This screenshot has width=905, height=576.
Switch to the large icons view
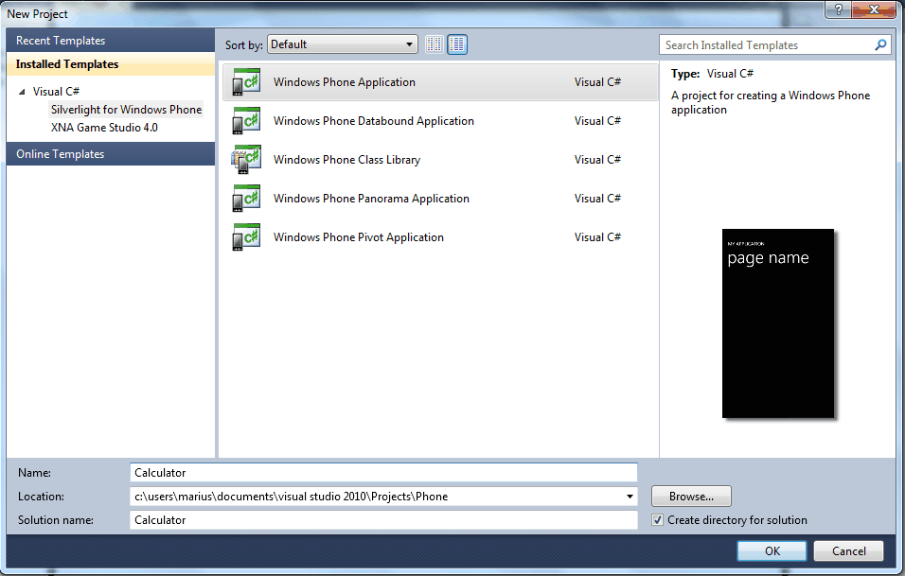[457, 44]
